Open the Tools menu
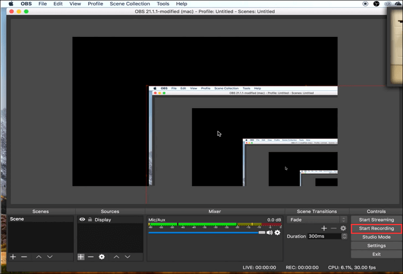 click(163, 3)
